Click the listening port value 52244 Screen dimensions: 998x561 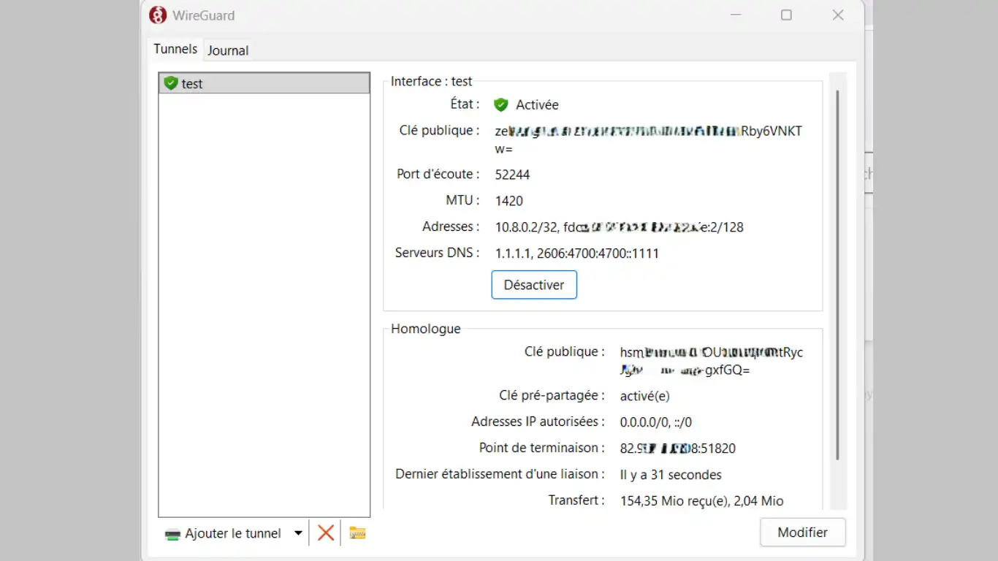coord(512,175)
